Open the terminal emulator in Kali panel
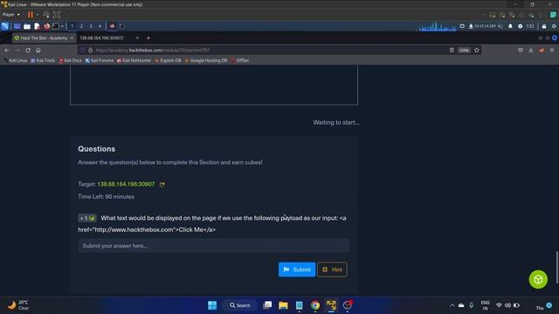 (56, 26)
